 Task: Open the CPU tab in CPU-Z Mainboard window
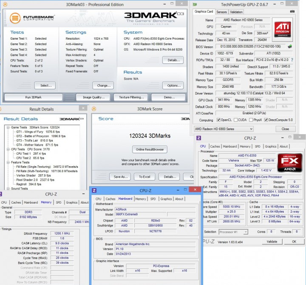coord(98,199)
